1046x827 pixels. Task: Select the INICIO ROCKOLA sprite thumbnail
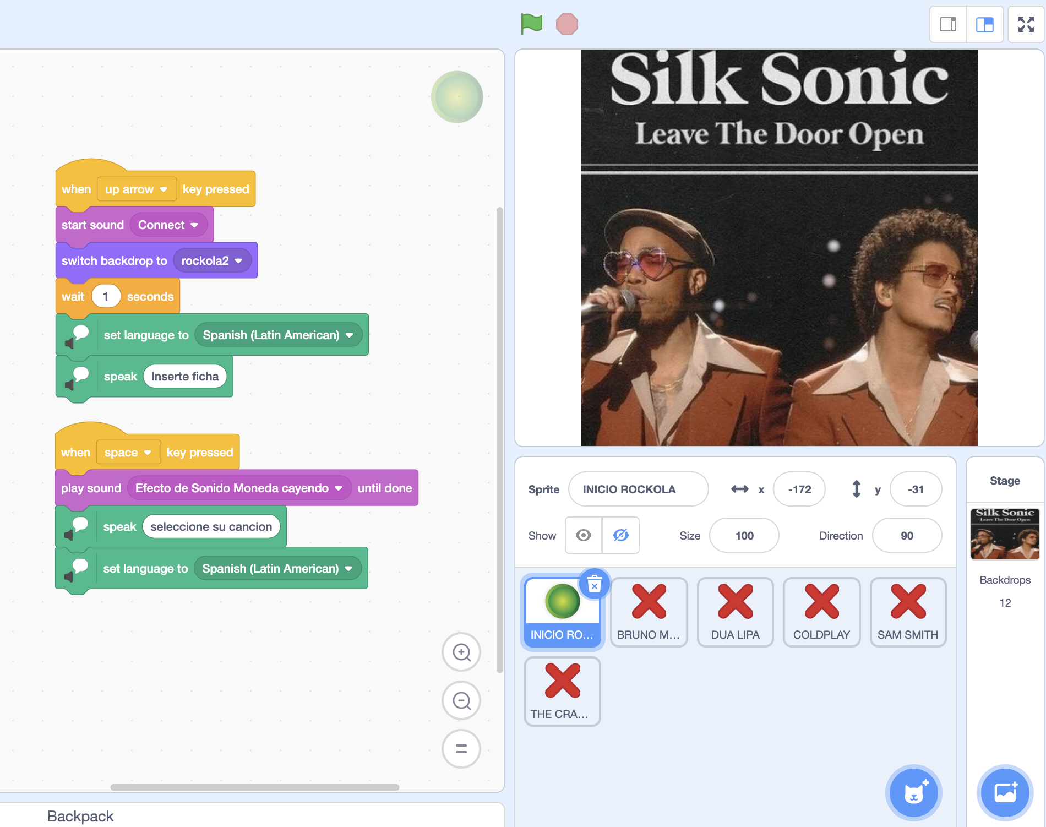pos(562,612)
